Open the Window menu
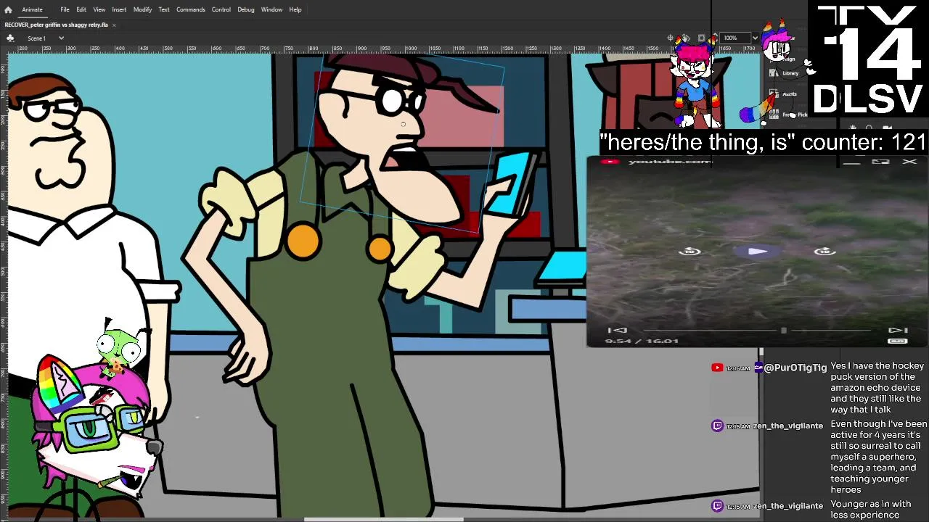Viewport: 929px width, 522px height. click(x=271, y=9)
